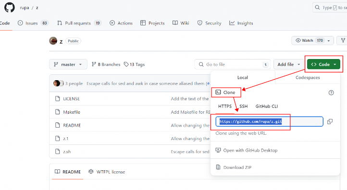347x190 pixels.
Task: Select the Codespaces tab
Action: (308, 77)
